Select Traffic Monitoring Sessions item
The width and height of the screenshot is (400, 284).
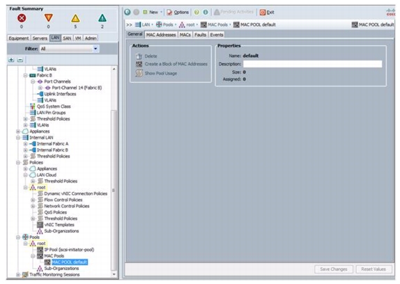54,274
